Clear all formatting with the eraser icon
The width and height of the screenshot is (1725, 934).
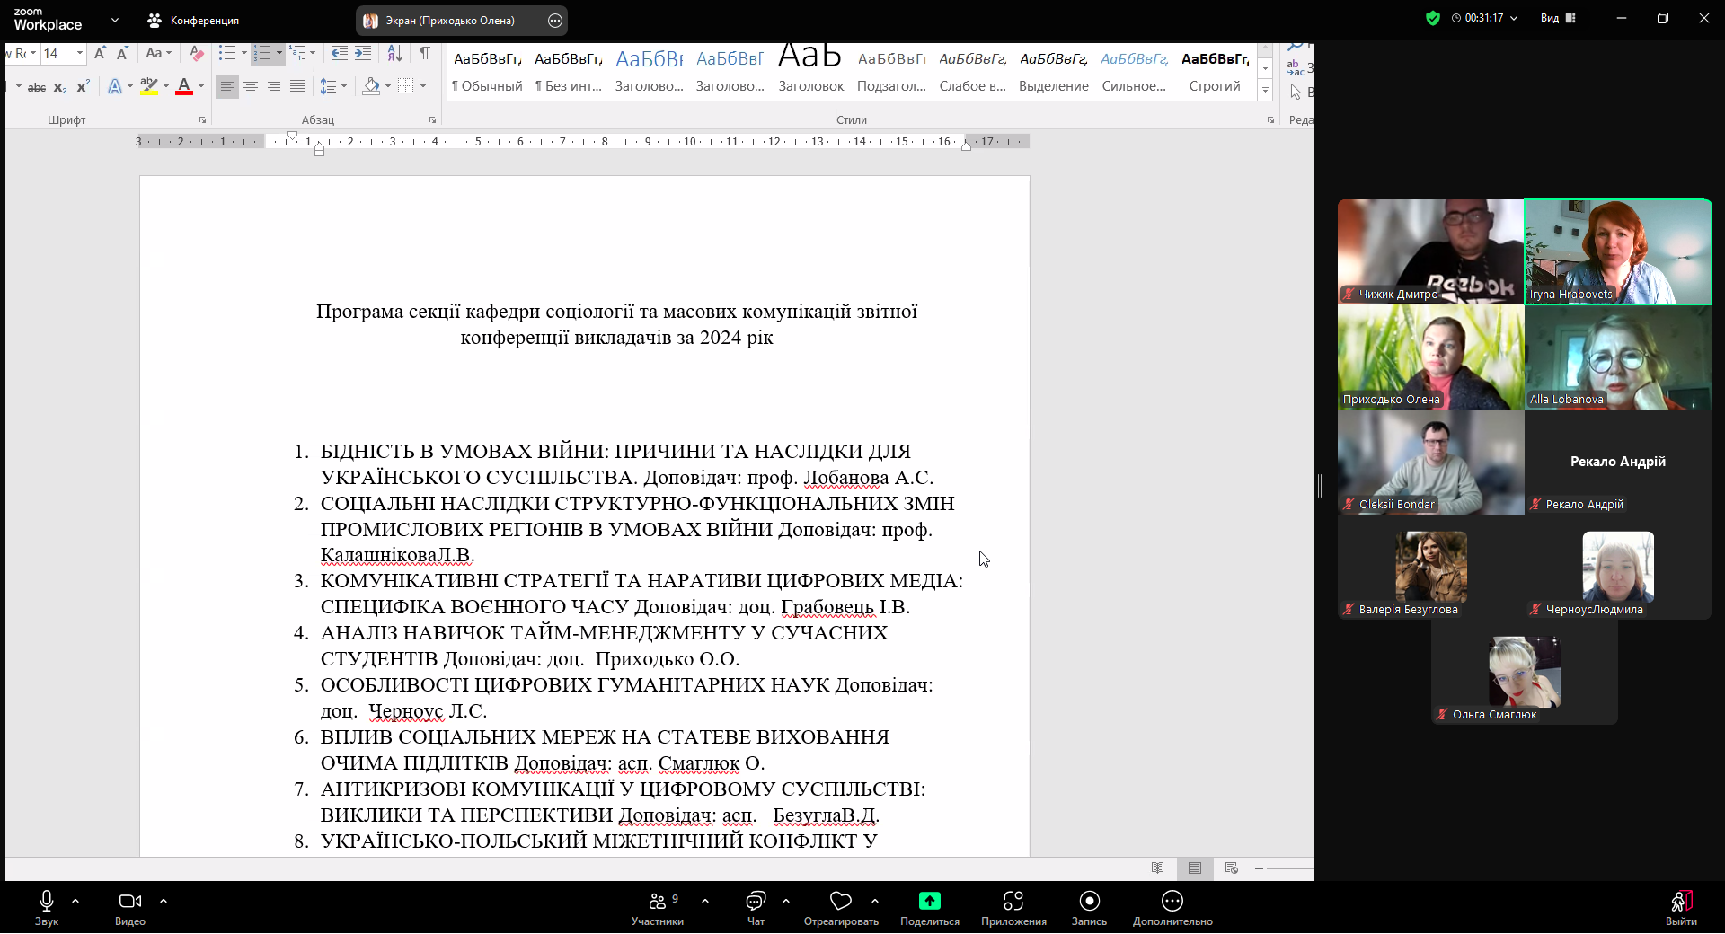[x=197, y=54]
